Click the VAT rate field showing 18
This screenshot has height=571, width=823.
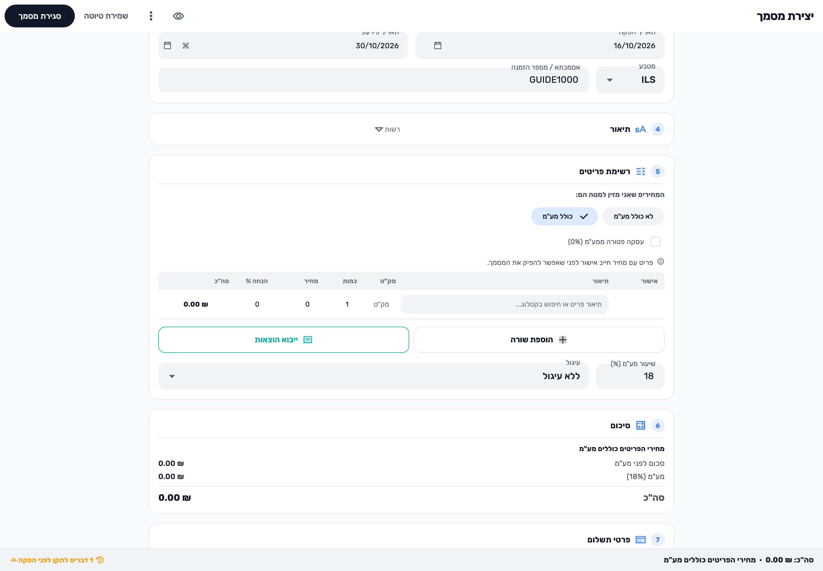[x=630, y=376]
